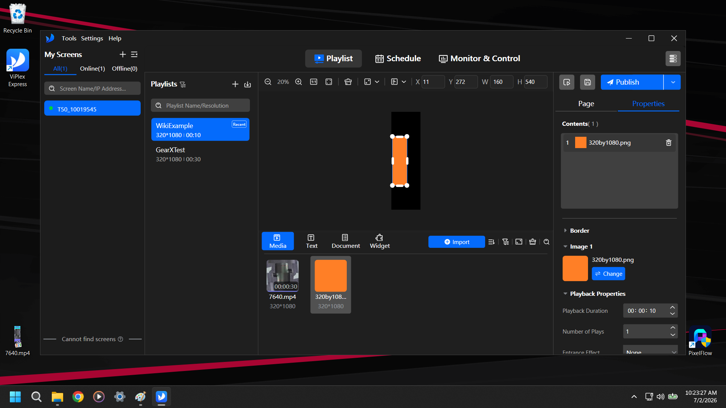Viewport: 726px width, 408px height.
Task: Open the Entrance Effect dropdown
Action: (x=650, y=350)
